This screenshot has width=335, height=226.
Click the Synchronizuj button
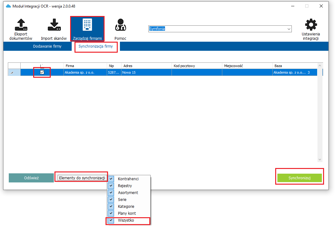(x=300, y=178)
